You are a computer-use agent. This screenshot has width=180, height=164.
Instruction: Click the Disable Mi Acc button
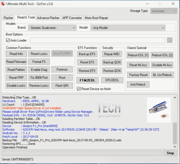click(162, 65)
